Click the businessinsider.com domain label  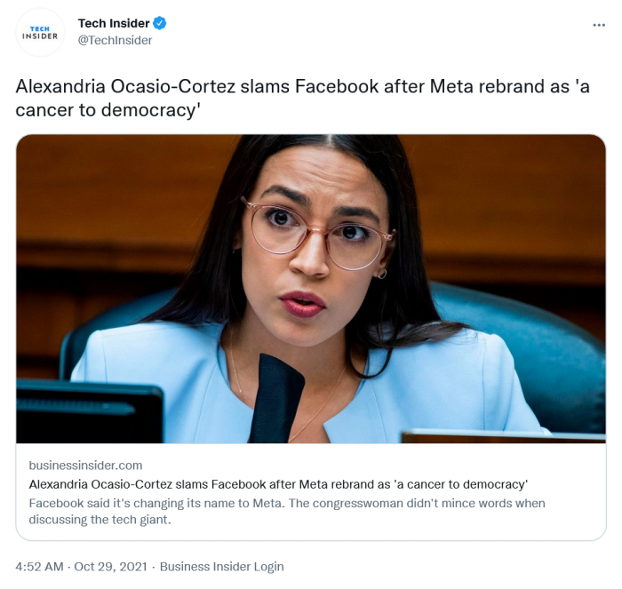tap(85, 466)
